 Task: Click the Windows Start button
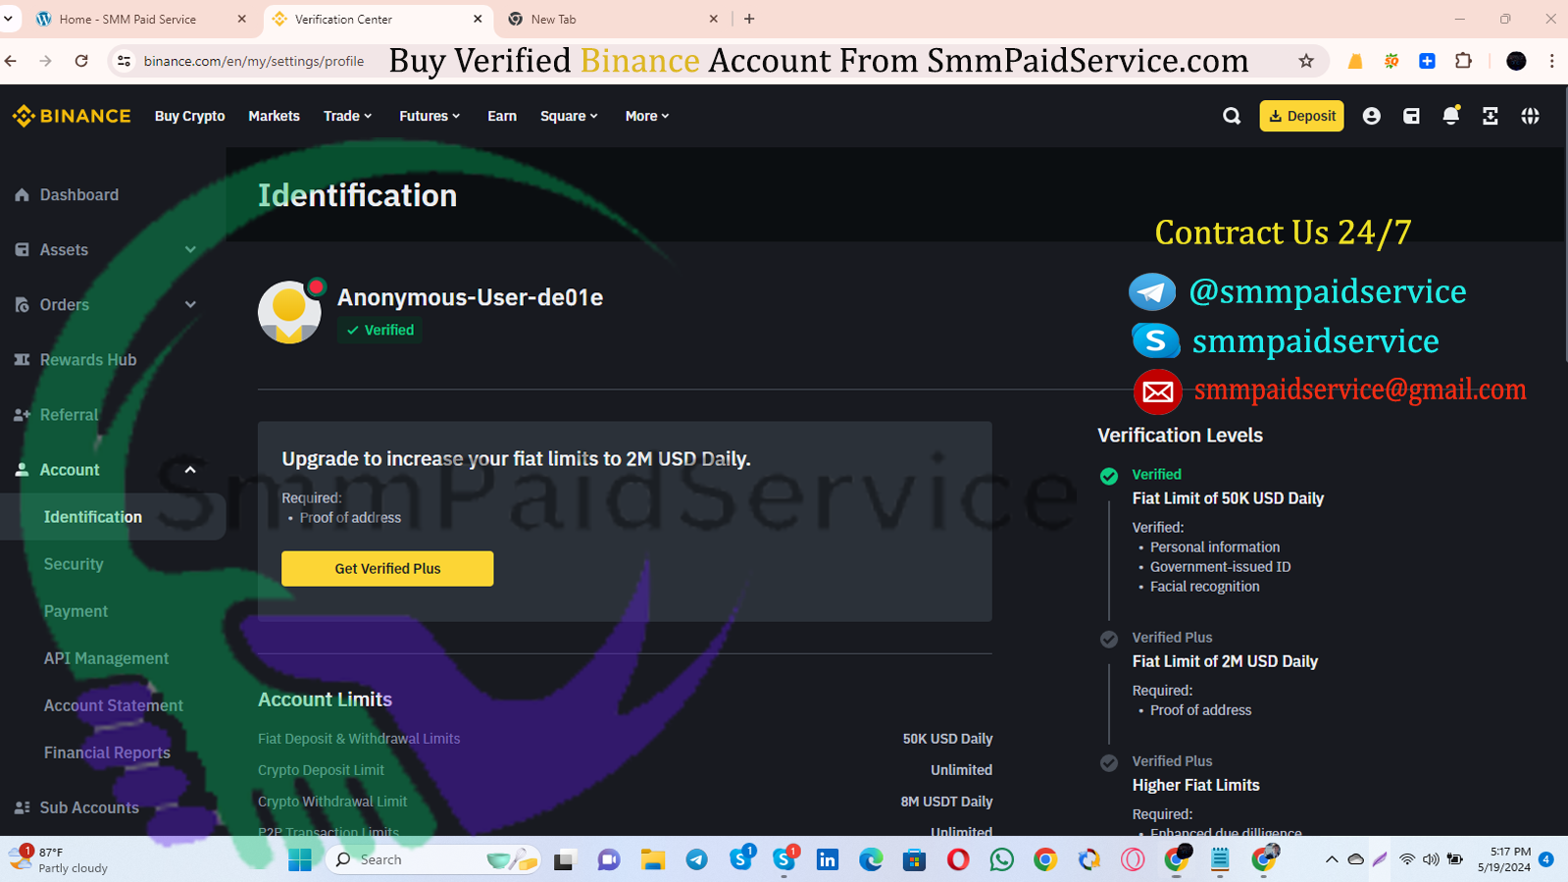(x=300, y=860)
